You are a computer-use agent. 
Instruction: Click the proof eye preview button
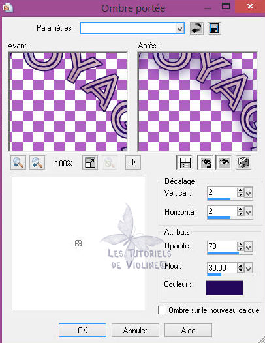224,162
